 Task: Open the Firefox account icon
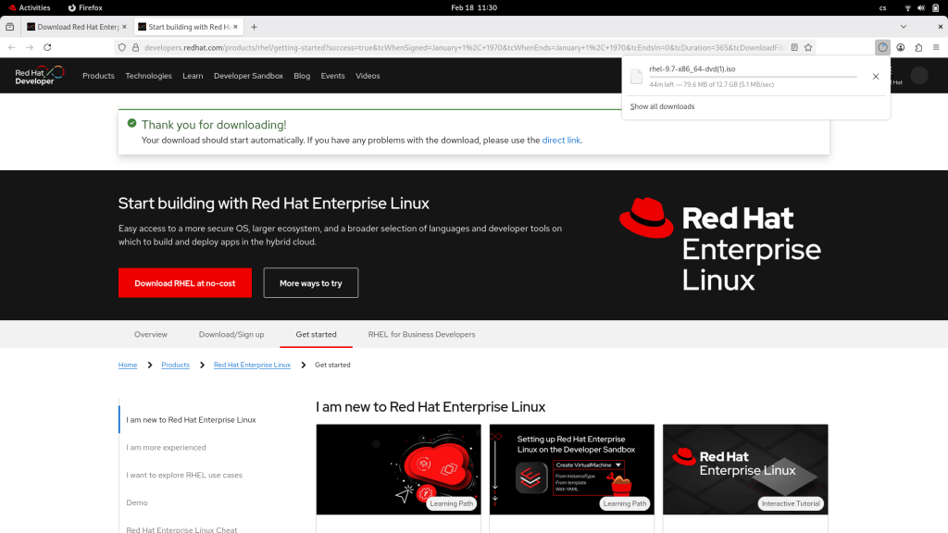click(900, 47)
